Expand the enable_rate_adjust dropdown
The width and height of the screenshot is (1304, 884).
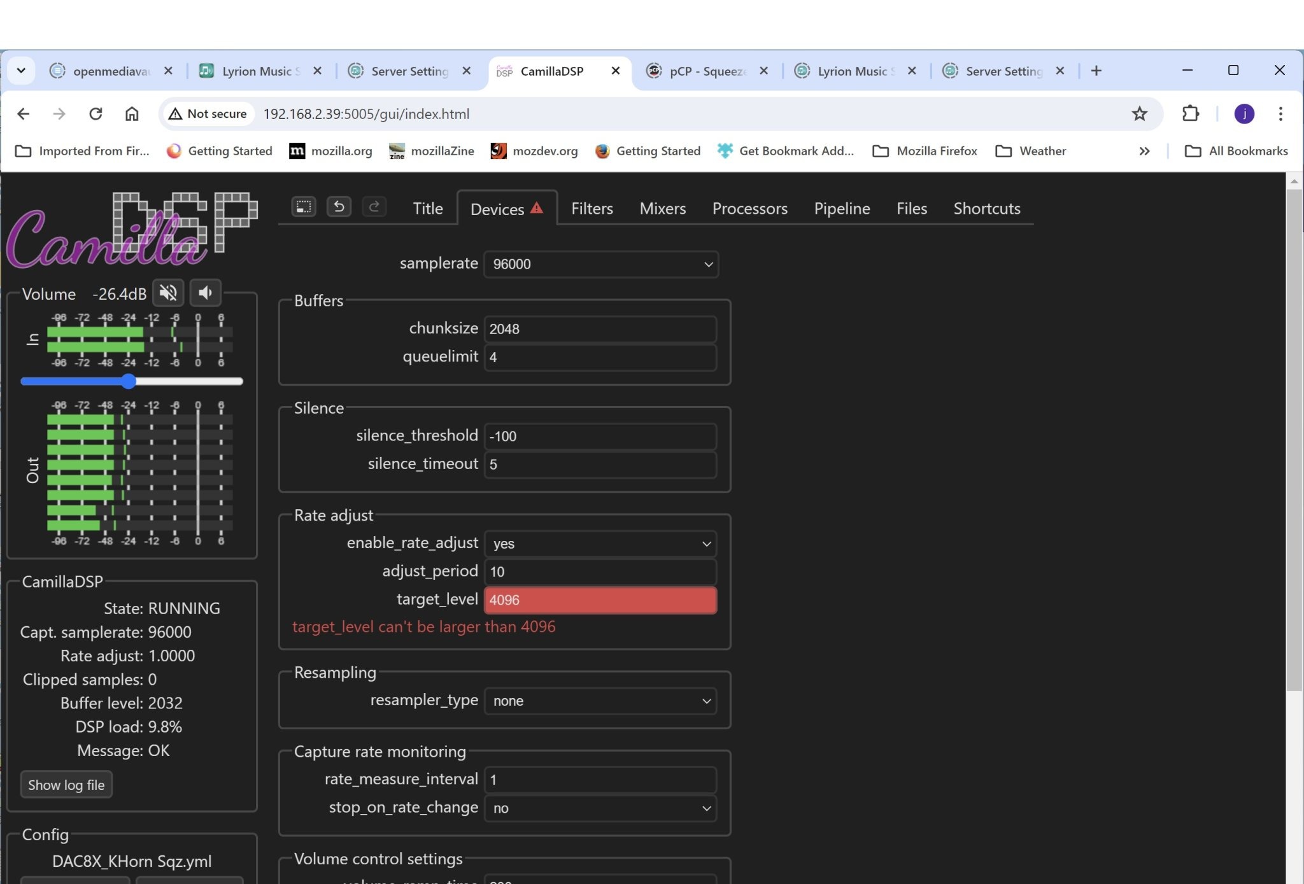tap(600, 544)
